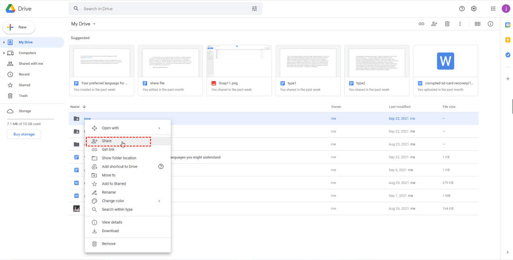Choose Search within type
Viewport: 513px width, 260px height.
point(128,209)
